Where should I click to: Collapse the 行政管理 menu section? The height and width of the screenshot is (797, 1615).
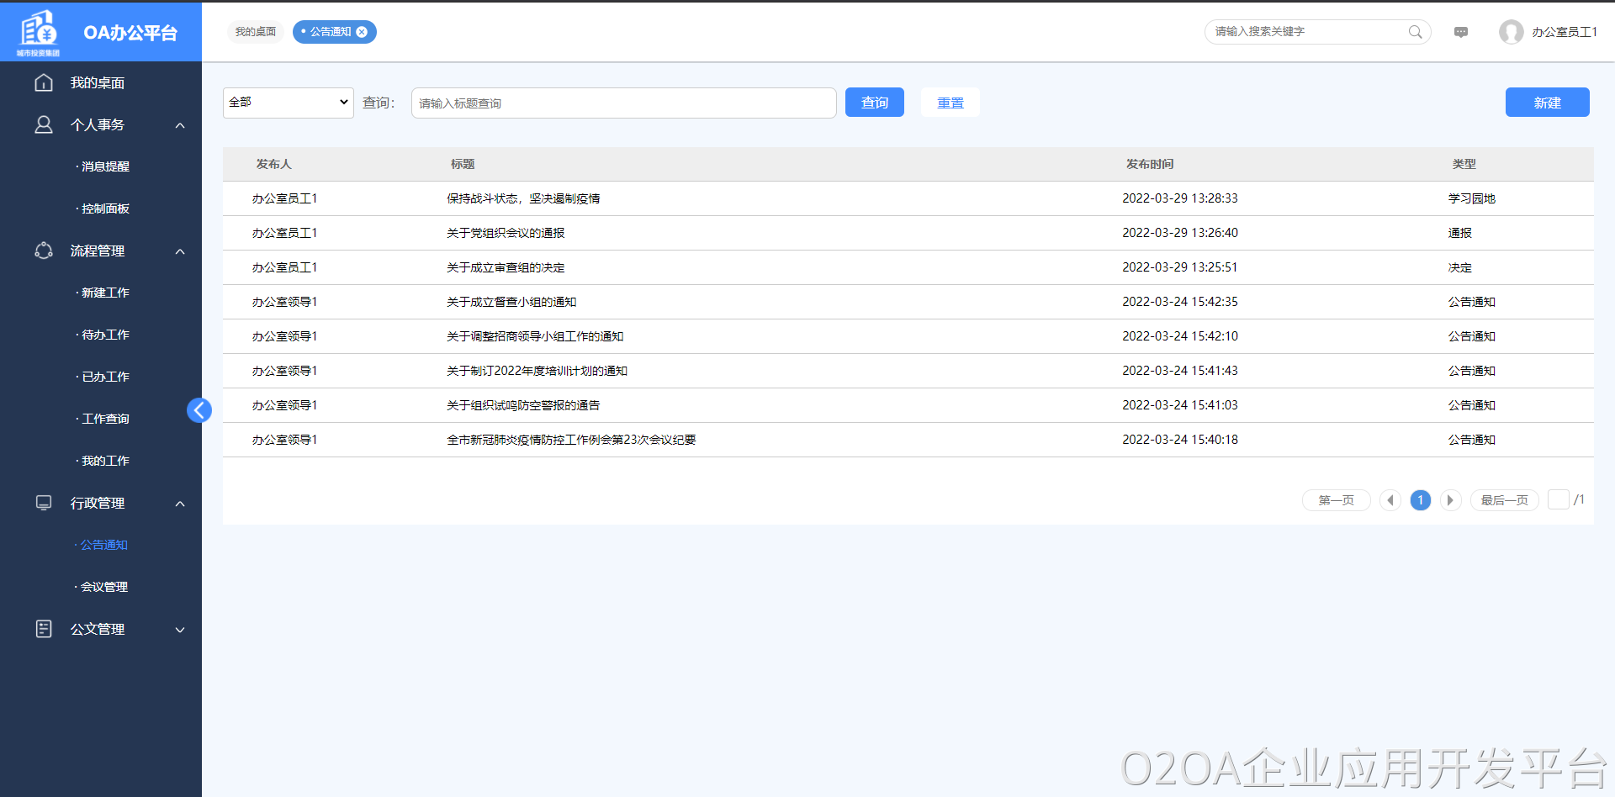[180, 504]
